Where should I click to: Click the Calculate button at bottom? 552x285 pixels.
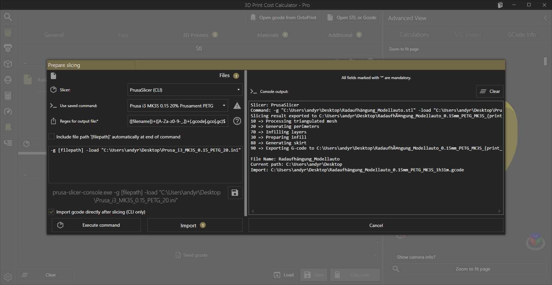point(355,275)
